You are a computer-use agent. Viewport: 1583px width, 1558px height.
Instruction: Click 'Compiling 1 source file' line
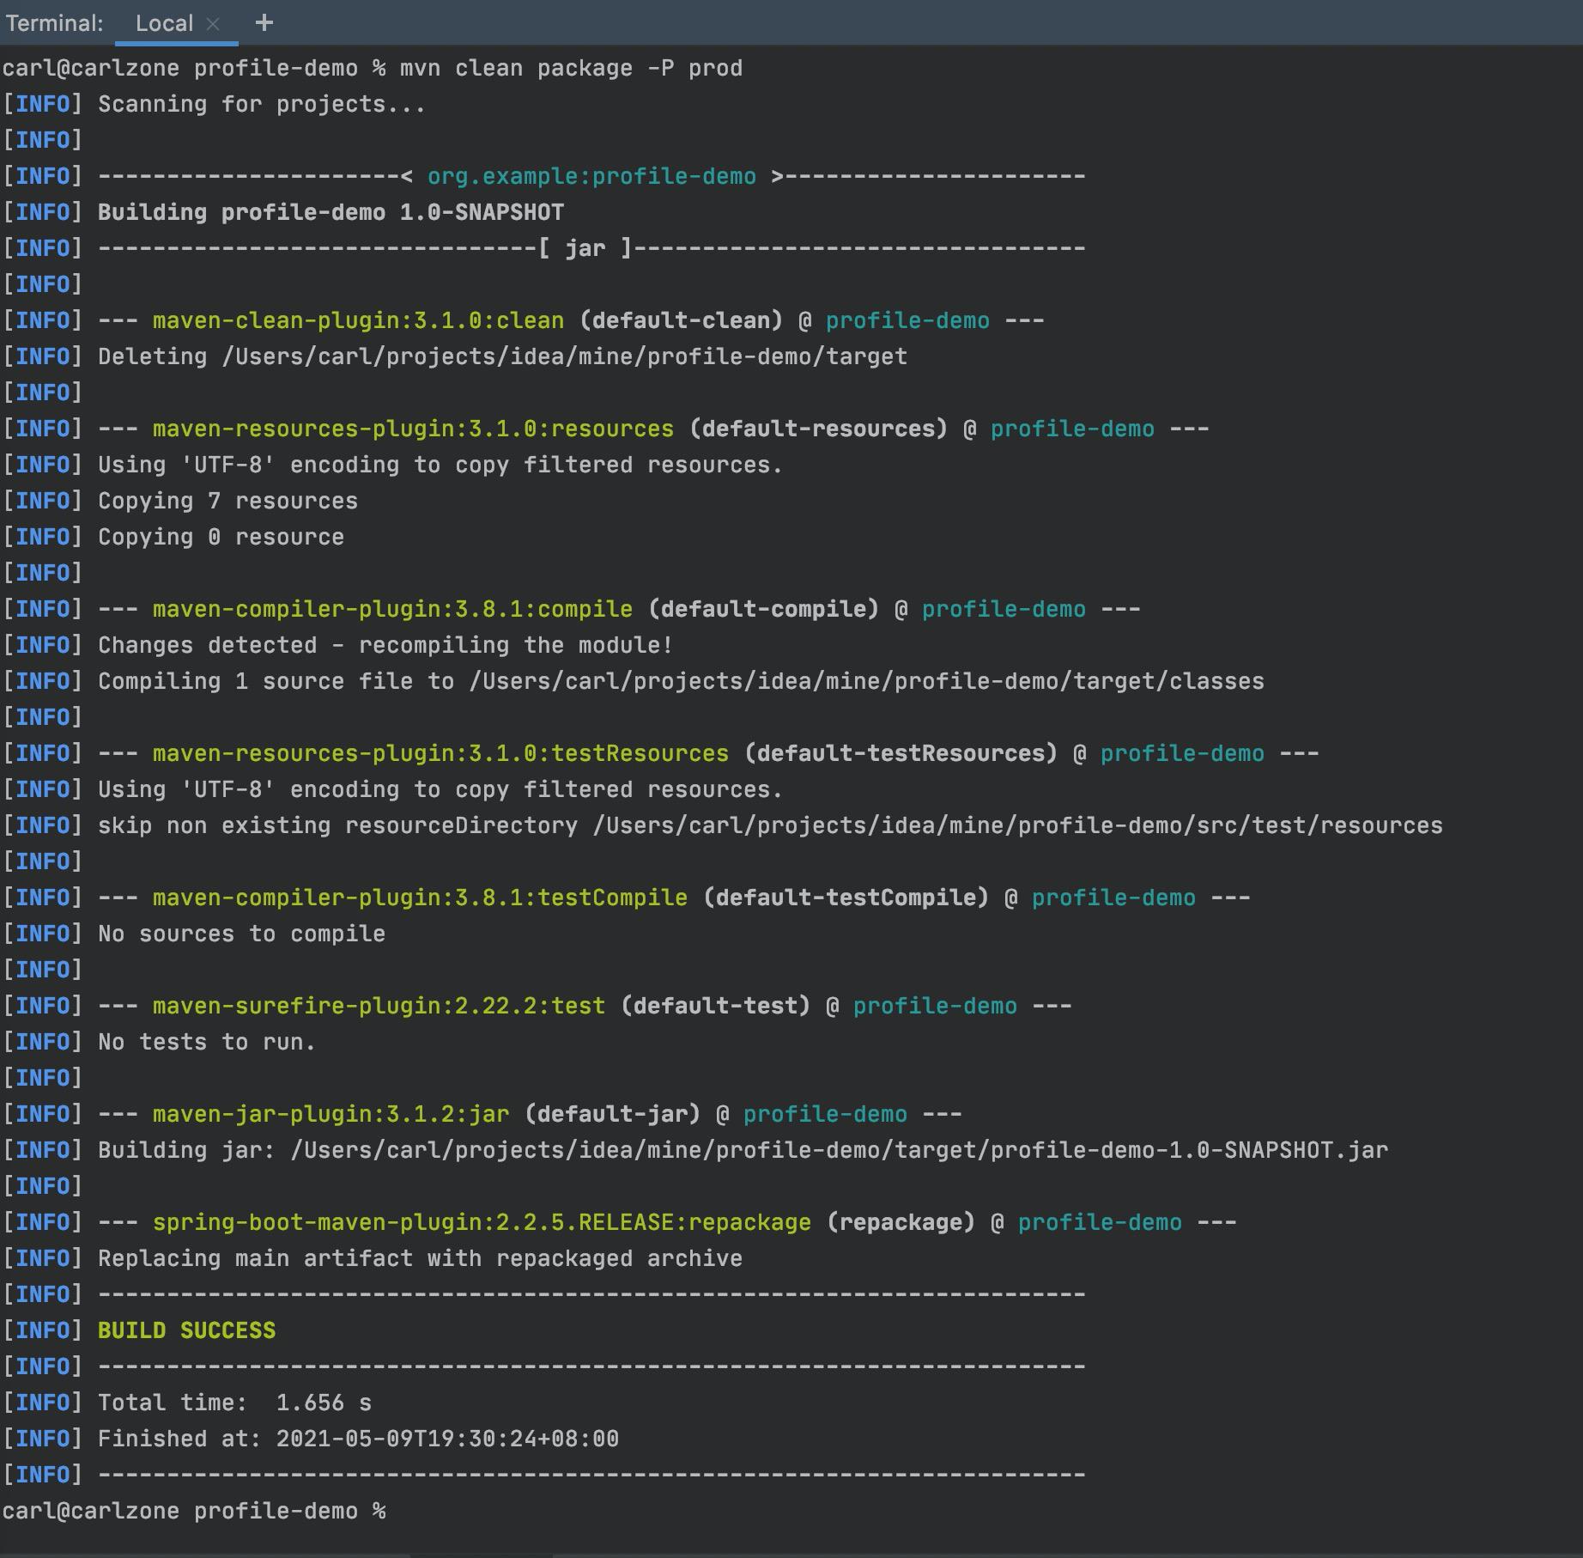tap(681, 682)
